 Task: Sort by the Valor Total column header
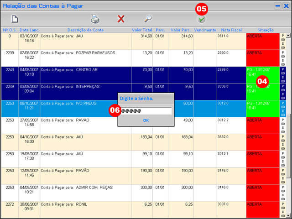(142, 30)
